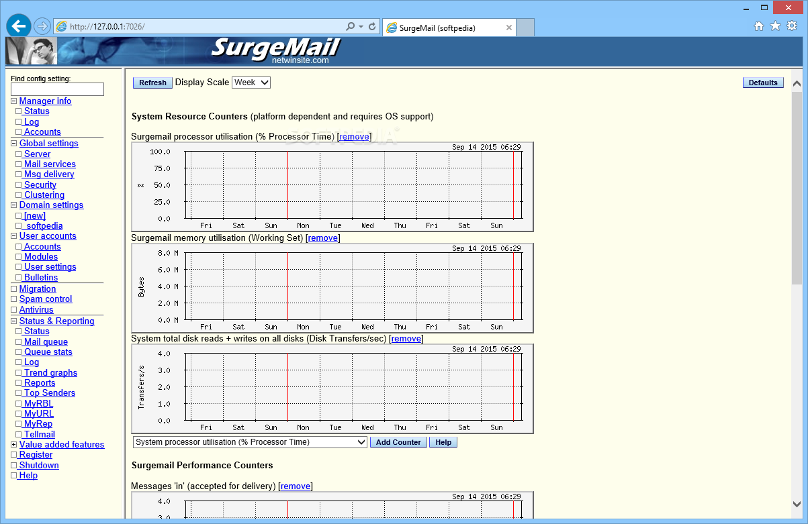Open Log under Manager info
Viewport: 808px width, 524px height.
pyautogui.click(x=32, y=122)
